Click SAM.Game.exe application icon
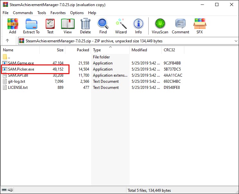 [x=5, y=63]
